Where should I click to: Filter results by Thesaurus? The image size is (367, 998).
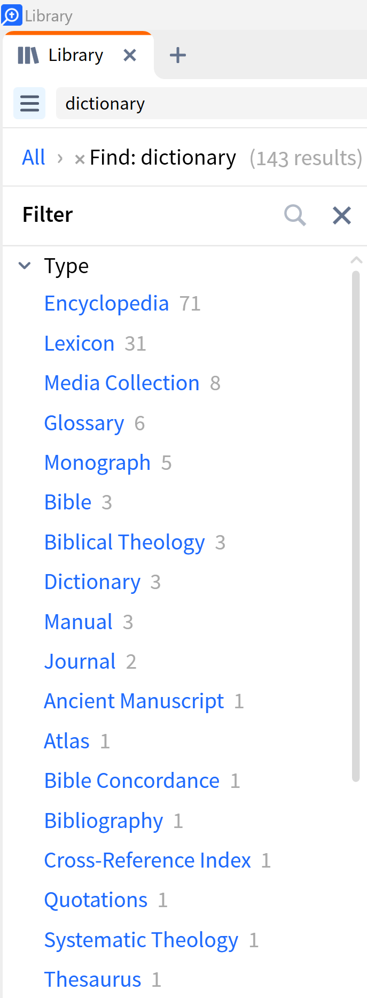(92, 979)
